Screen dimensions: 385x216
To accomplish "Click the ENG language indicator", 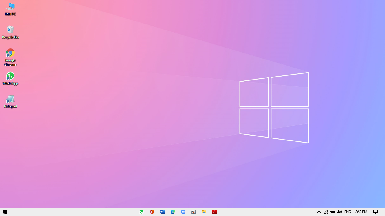I will [x=348, y=212].
